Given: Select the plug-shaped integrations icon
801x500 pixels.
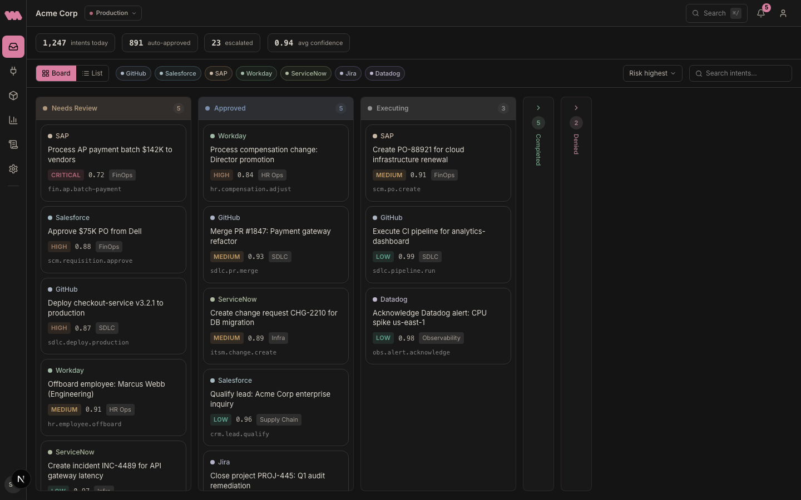Looking at the screenshot, I should coord(13,71).
